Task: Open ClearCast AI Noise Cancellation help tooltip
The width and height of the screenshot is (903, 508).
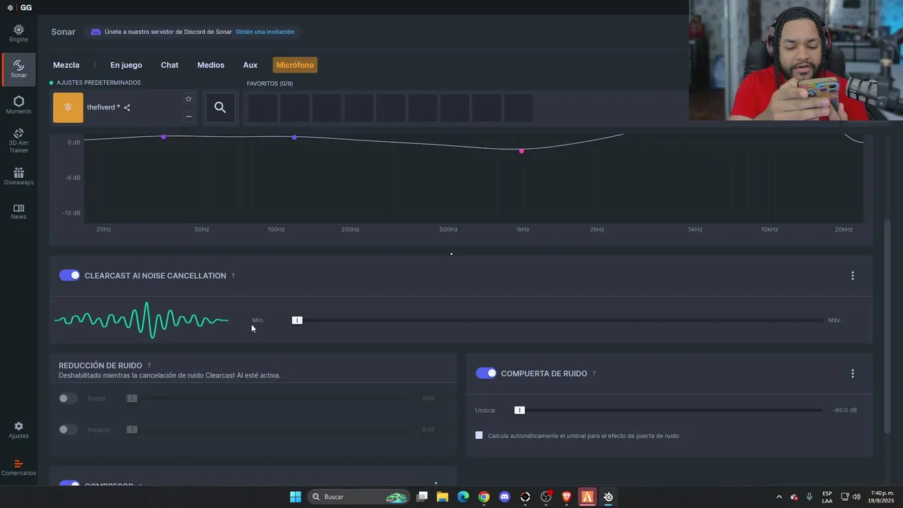Action: pyautogui.click(x=233, y=276)
